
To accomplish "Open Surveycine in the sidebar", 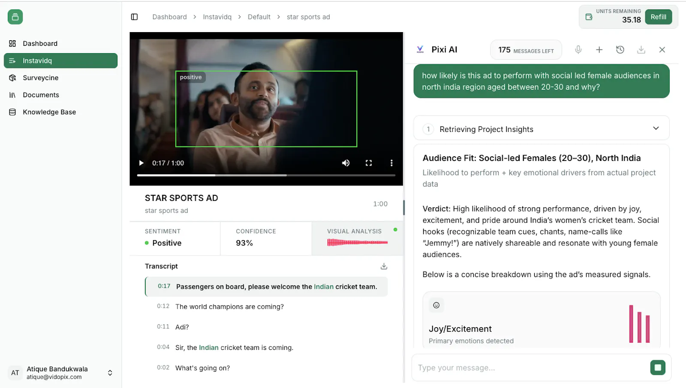I will click(x=60, y=78).
